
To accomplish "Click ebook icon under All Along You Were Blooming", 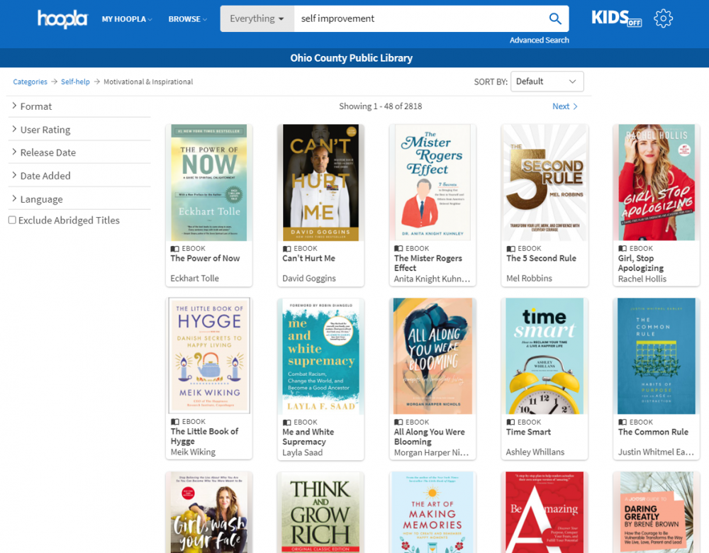I will [398, 423].
